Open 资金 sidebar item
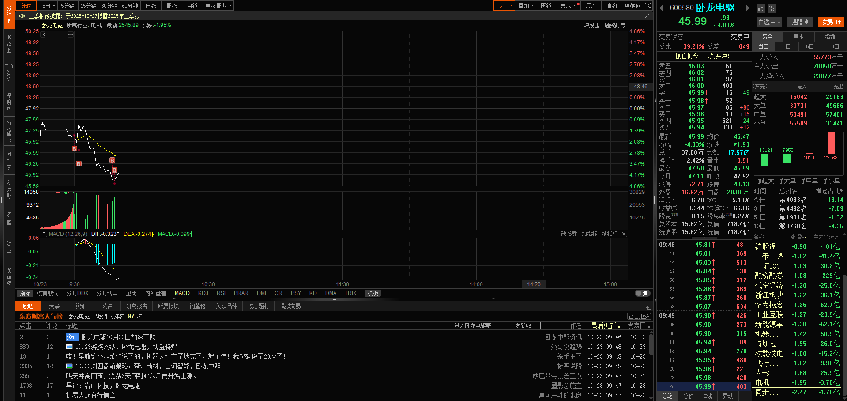 tap(9, 248)
